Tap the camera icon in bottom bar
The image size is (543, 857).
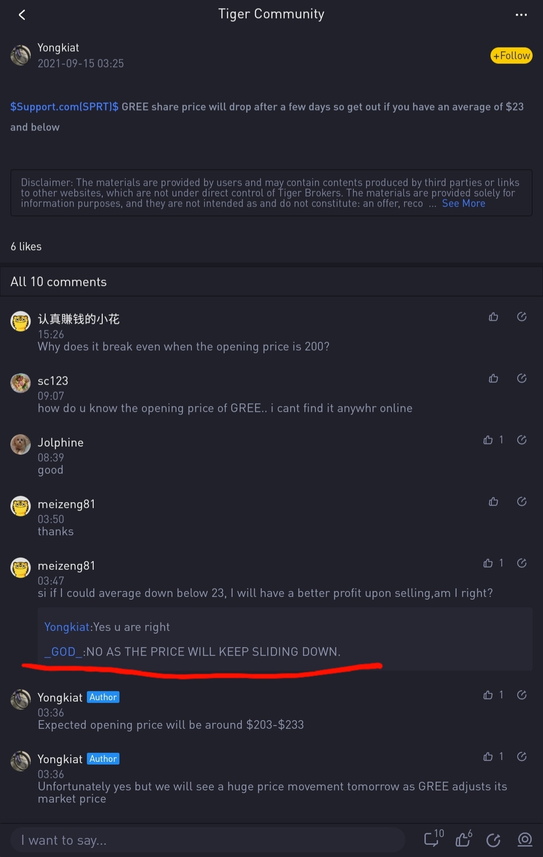pyautogui.click(x=525, y=840)
